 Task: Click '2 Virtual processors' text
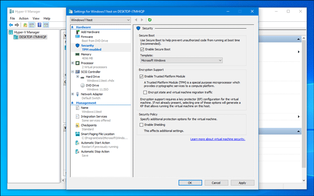[94, 67]
